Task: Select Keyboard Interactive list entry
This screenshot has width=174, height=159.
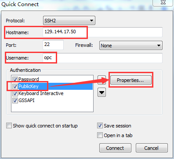Action: pos(41,93)
